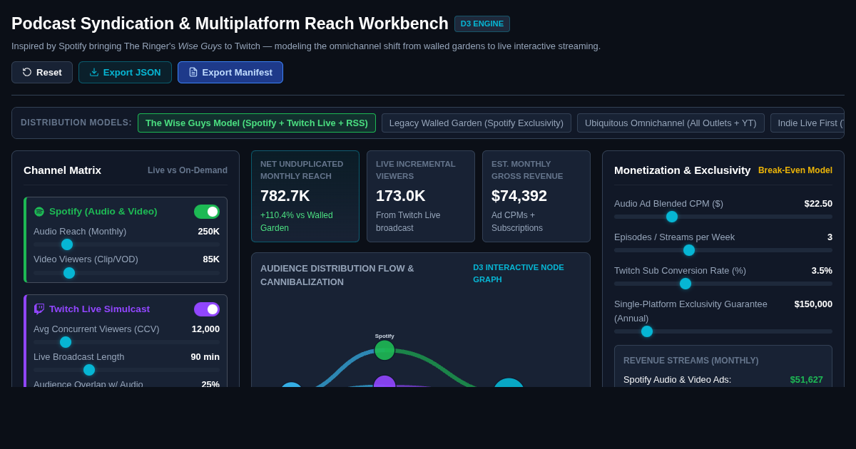
Task: Select The Wise Guys Model distribution
Action: tap(257, 123)
